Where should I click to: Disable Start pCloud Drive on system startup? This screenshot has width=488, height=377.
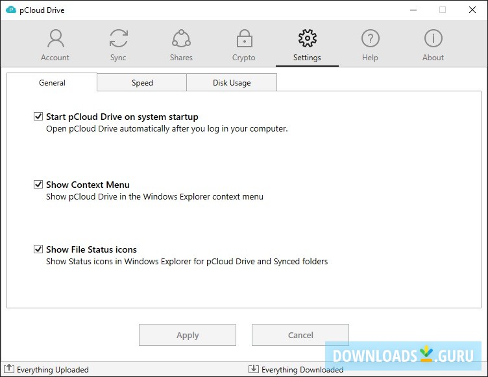point(38,117)
